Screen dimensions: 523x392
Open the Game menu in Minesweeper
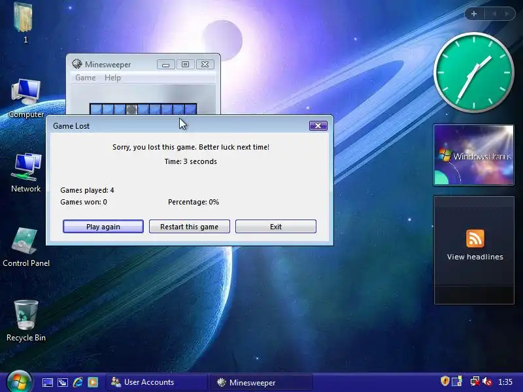coord(86,78)
